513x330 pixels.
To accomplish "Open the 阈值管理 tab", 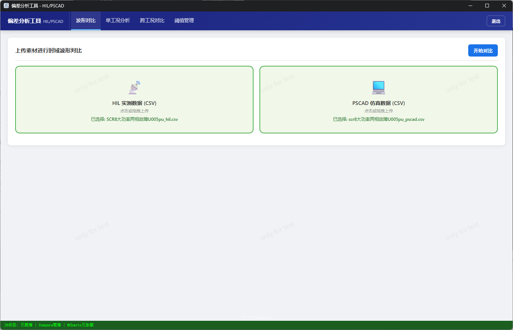I will (184, 21).
